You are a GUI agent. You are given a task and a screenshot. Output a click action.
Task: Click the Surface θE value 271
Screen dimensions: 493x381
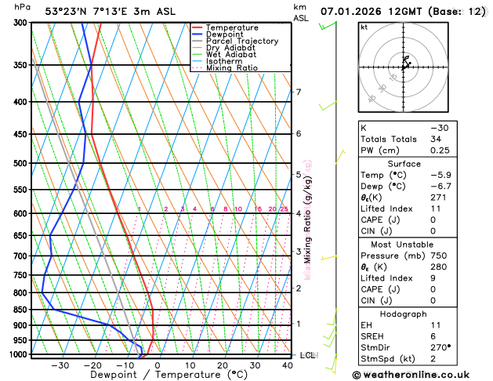[x=438, y=198]
